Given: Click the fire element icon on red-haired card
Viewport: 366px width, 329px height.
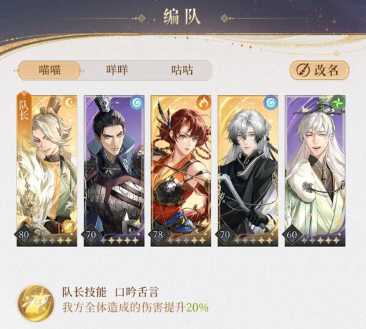Looking at the screenshot, I should click(x=204, y=103).
